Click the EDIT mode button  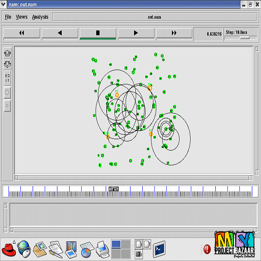click(x=7, y=78)
